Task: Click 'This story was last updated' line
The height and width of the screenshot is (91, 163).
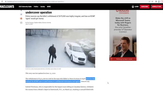Action: point(40,73)
